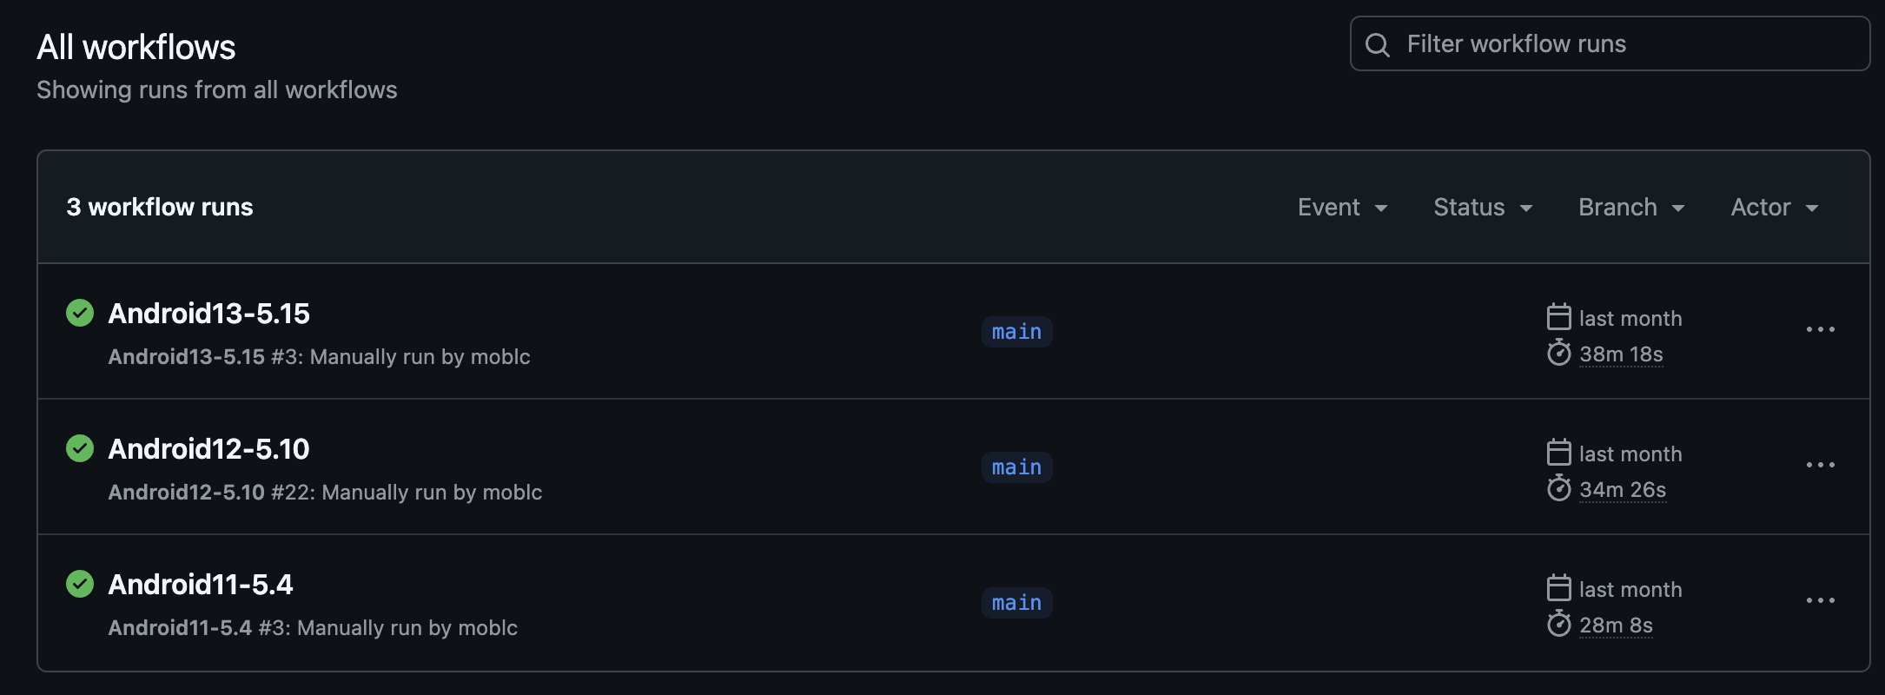Expand the Status filter dropdown
This screenshot has width=1885, height=695.
pyautogui.click(x=1483, y=208)
